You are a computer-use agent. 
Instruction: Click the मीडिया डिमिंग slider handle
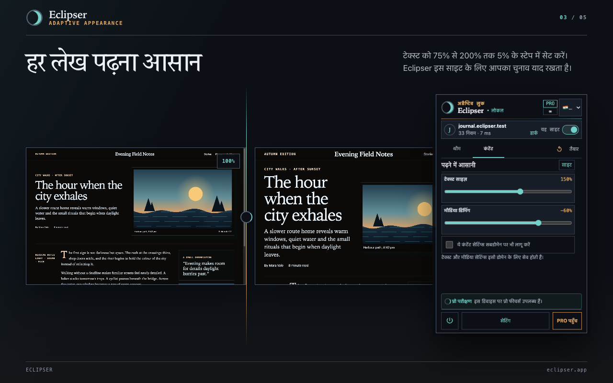coord(538,223)
